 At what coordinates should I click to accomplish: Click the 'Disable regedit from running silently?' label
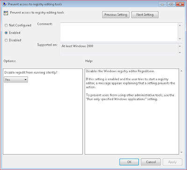(x=31, y=73)
